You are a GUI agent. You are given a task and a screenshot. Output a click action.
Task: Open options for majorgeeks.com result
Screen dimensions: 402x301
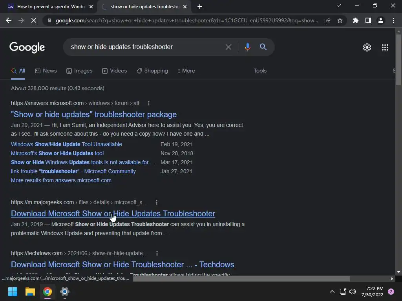[x=156, y=202]
